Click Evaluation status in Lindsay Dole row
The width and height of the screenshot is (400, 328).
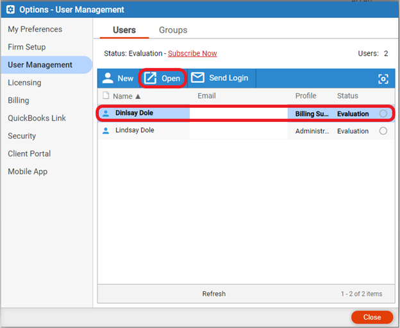tap(353, 131)
